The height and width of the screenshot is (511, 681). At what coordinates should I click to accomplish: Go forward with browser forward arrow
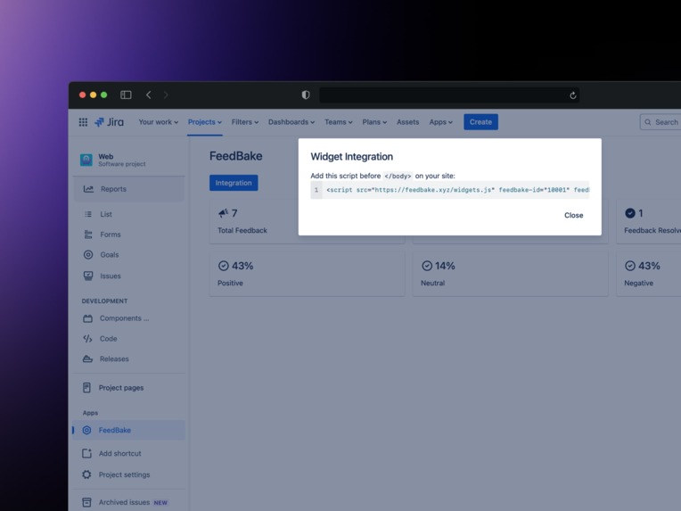[166, 95]
